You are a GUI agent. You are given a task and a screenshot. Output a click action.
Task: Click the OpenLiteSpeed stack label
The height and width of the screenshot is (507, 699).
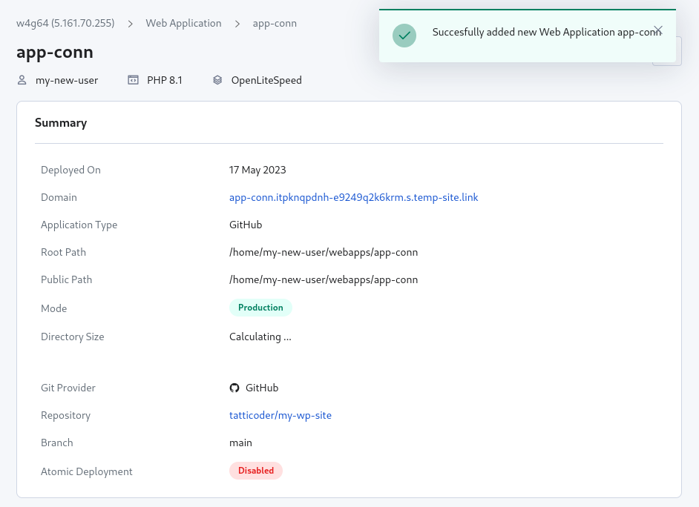(x=266, y=80)
